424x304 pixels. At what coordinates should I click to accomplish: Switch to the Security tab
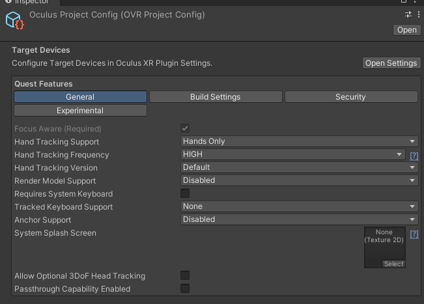[350, 97]
